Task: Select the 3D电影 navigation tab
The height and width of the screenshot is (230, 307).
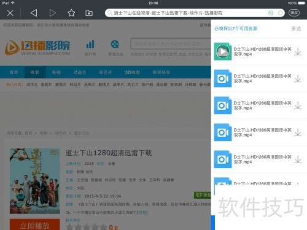Action: [x=133, y=72]
